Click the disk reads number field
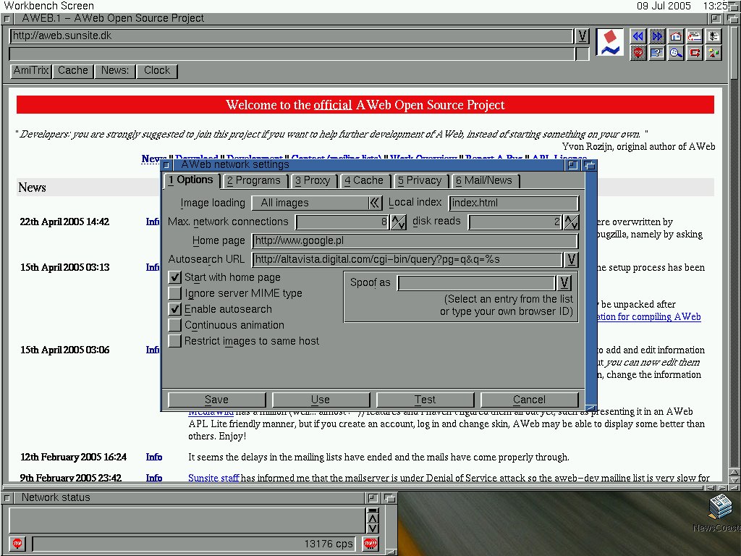741x556 pixels. [515, 222]
